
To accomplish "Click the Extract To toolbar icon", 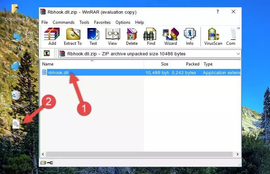I will [73, 37].
